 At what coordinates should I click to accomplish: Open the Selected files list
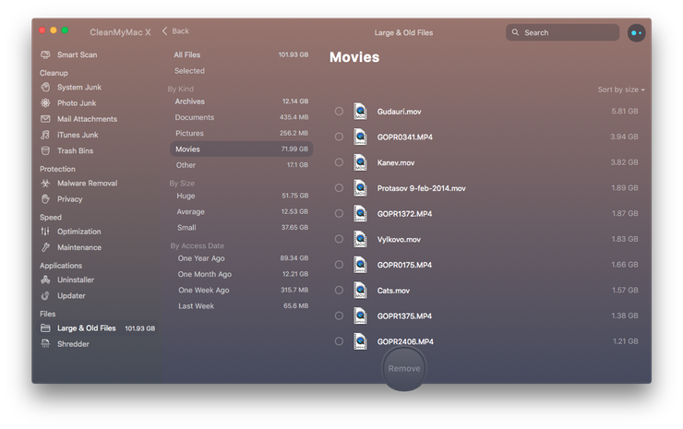[x=241, y=70]
